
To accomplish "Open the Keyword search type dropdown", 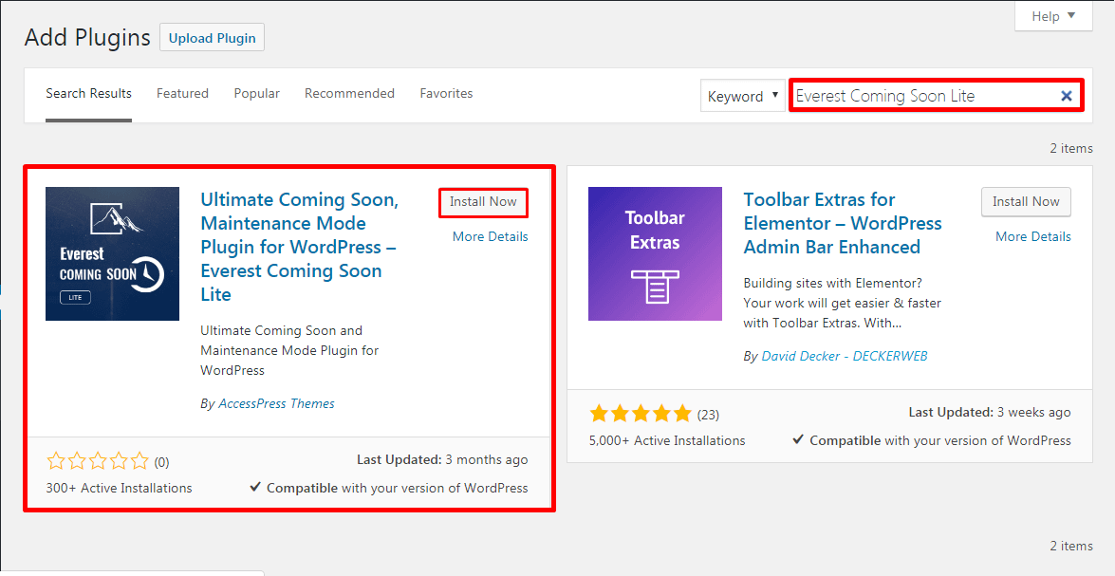I will tap(743, 96).
